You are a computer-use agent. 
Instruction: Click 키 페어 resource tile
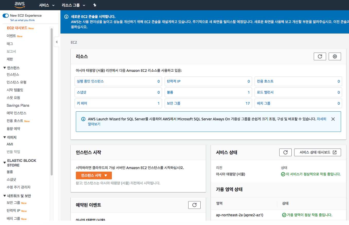118,103
